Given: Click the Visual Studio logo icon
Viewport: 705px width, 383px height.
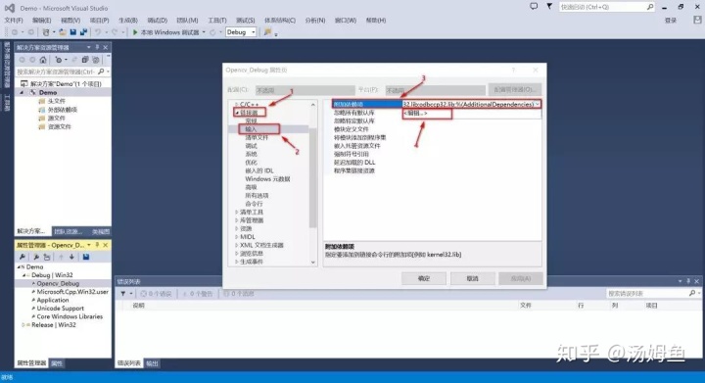Looking at the screenshot, I should click(10, 8).
